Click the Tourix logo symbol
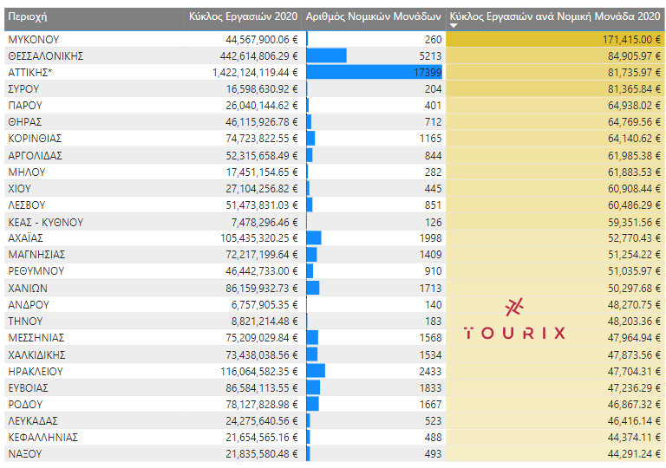The width and height of the screenshot is (666, 468). [514, 307]
